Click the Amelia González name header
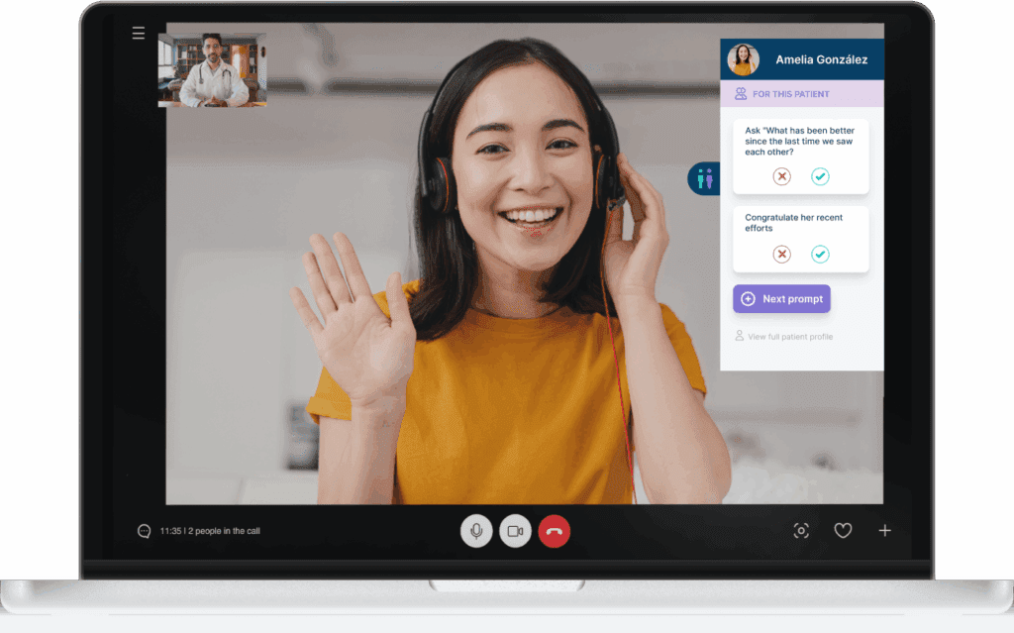1014x633 pixels. pos(821,59)
